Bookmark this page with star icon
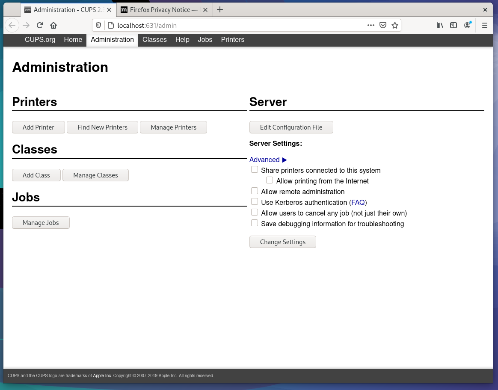This screenshot has width=498, height=390. (x=395, y=25)
